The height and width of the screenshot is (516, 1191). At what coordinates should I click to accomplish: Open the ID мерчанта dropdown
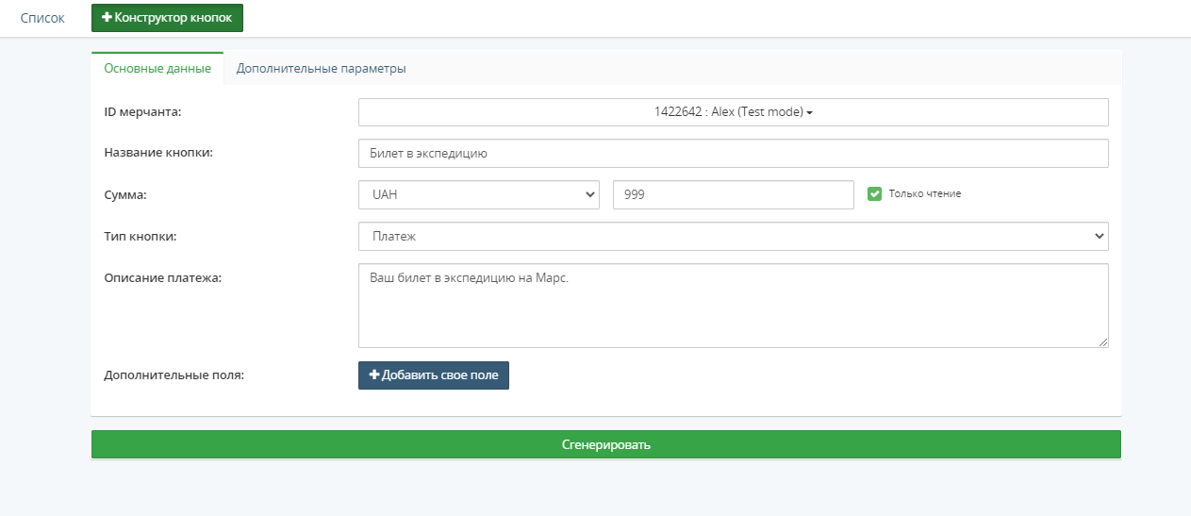[733, 112]
